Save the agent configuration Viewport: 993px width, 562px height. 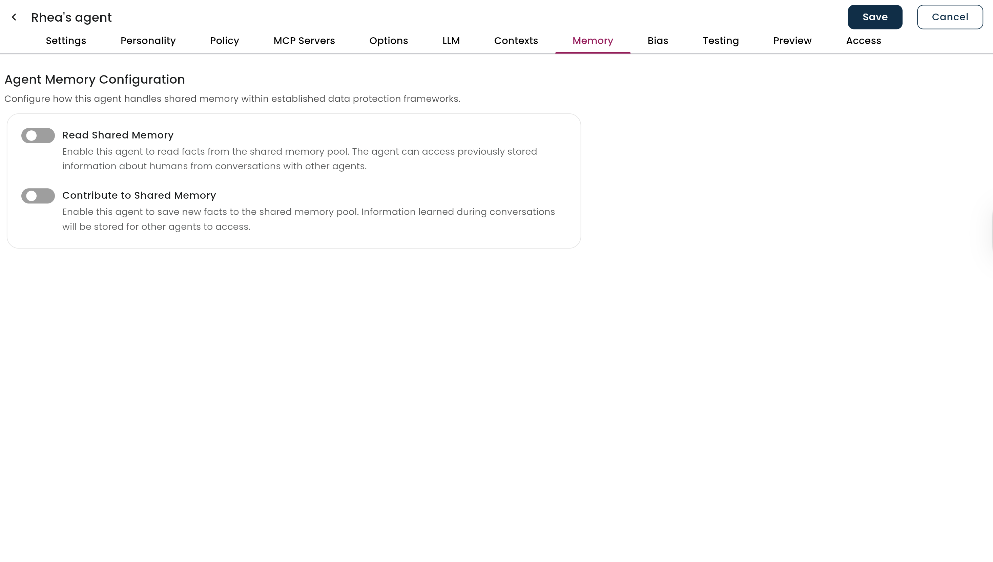875,17
